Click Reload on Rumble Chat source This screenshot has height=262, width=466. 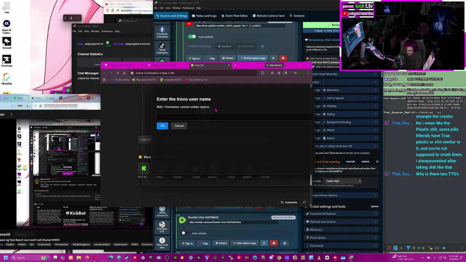(x=221, y=243)
